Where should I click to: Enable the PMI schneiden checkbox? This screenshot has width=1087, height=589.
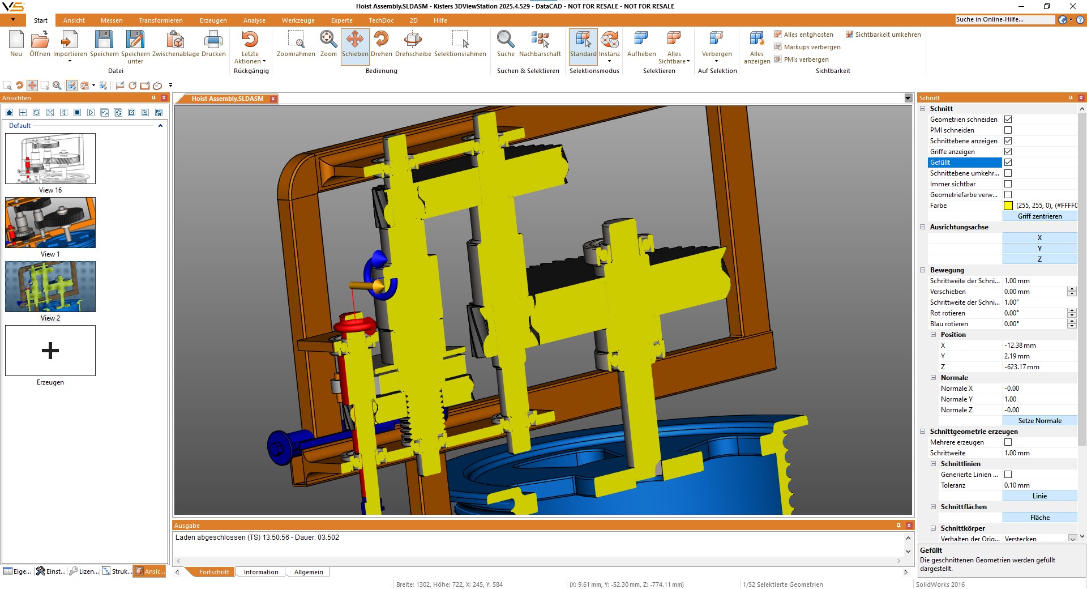click(x=1008, y=130)
